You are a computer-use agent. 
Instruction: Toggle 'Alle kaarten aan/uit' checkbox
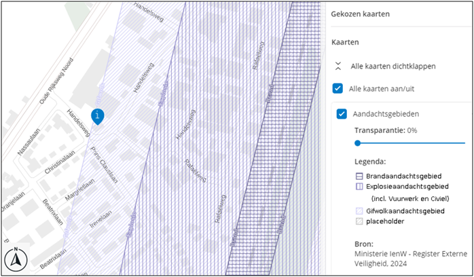338,89
